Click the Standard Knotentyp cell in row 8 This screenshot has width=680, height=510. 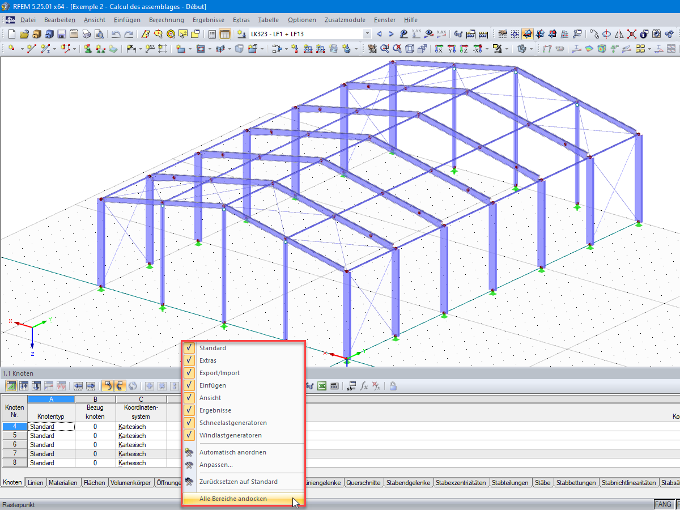(x=51, y=463)
